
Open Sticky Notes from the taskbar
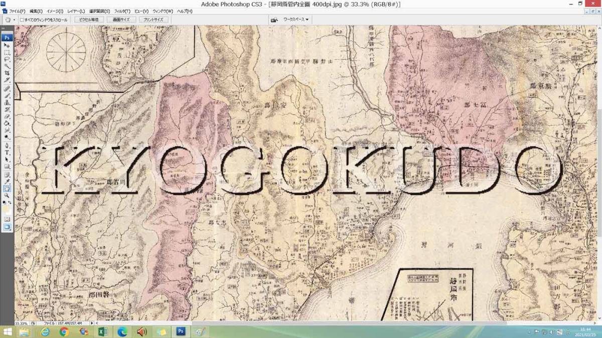click(x=161, y=332)
